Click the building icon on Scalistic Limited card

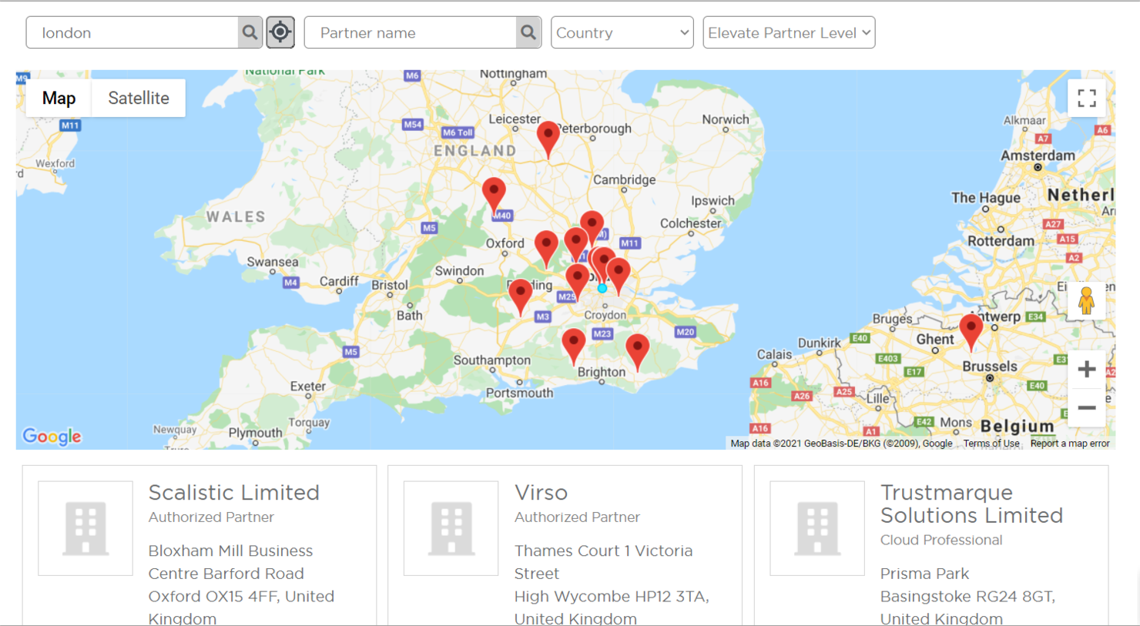point(85,529)
